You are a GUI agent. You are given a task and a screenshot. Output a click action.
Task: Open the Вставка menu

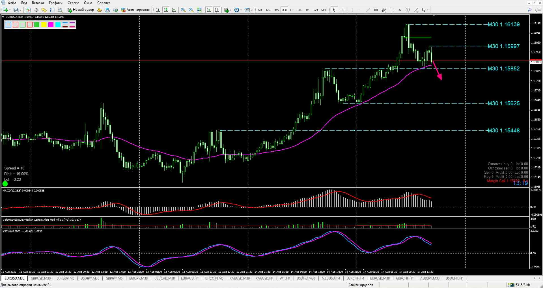(x=38, y=3)
